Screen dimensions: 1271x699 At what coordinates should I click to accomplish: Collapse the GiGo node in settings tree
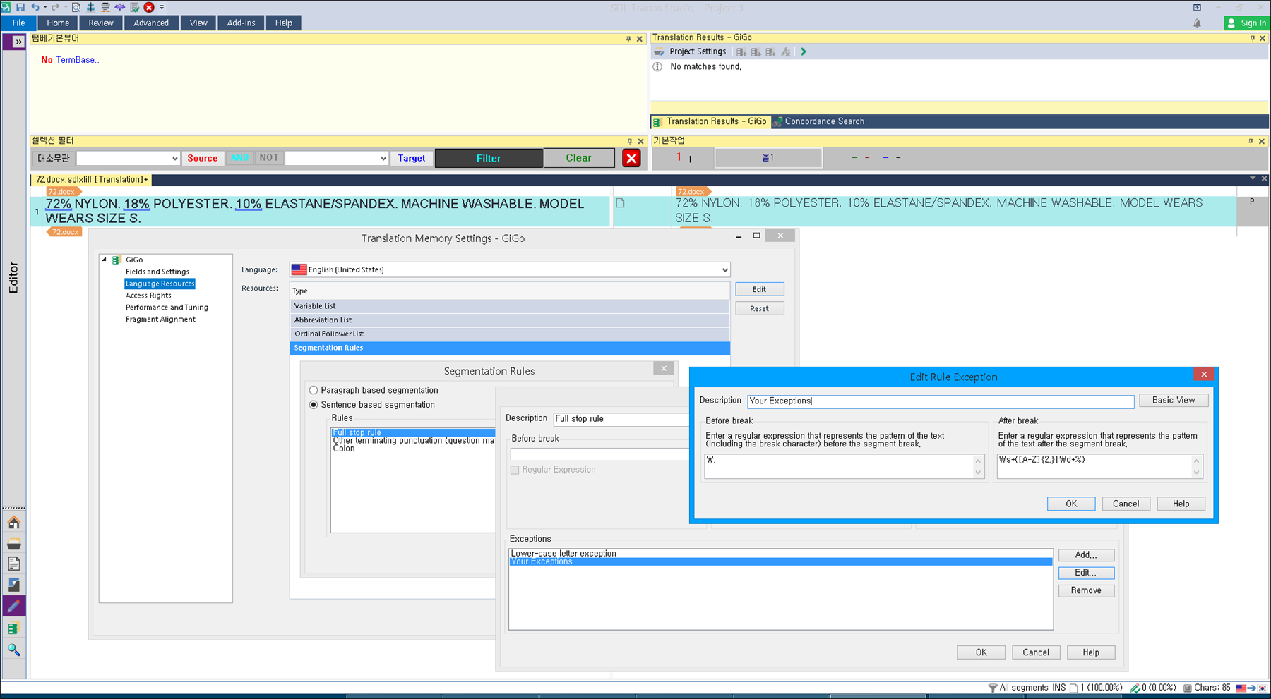pos(105,259)
